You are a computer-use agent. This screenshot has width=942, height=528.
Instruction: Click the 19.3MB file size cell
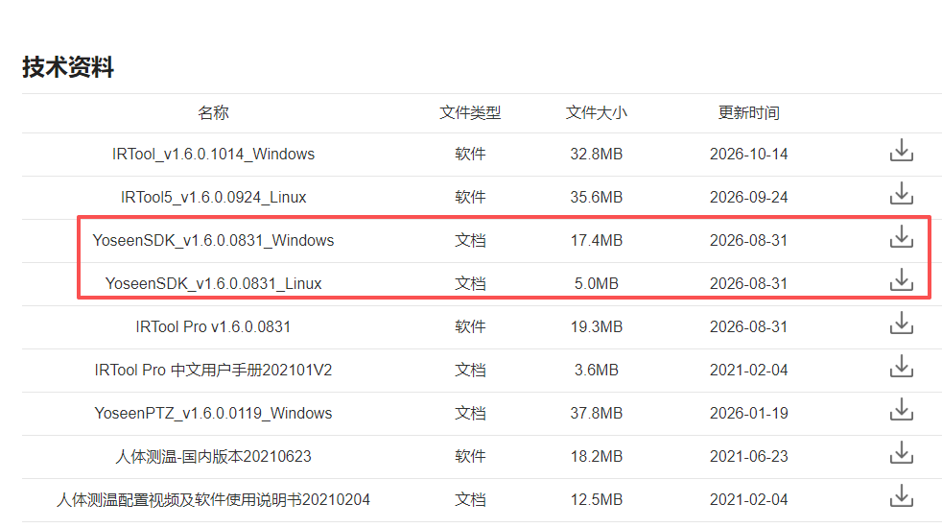(596, 327)
